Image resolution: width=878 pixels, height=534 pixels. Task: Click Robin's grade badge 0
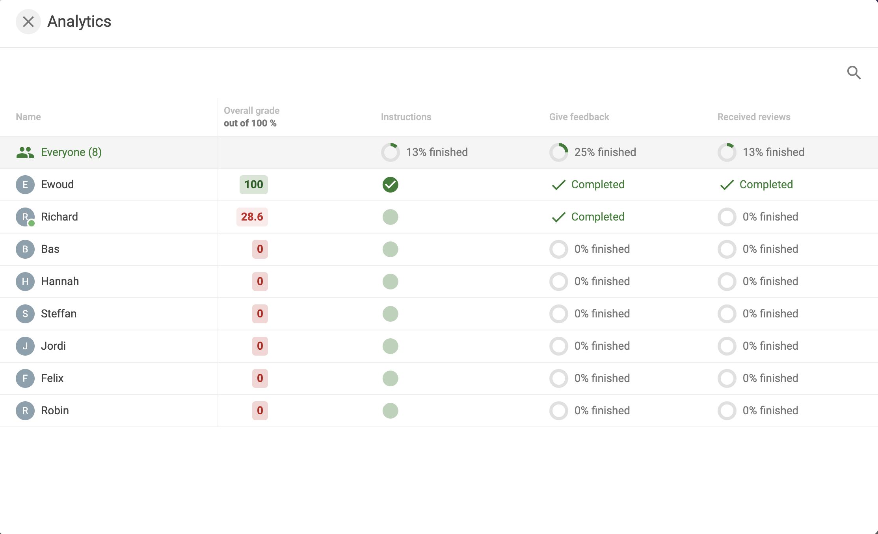[260, 411]
